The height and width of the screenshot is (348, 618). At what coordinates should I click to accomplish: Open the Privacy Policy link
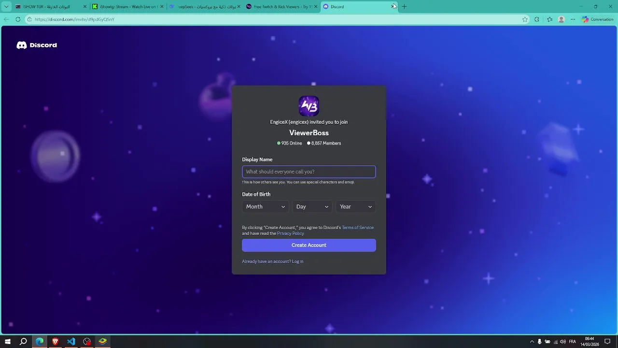tap(291, 233)
